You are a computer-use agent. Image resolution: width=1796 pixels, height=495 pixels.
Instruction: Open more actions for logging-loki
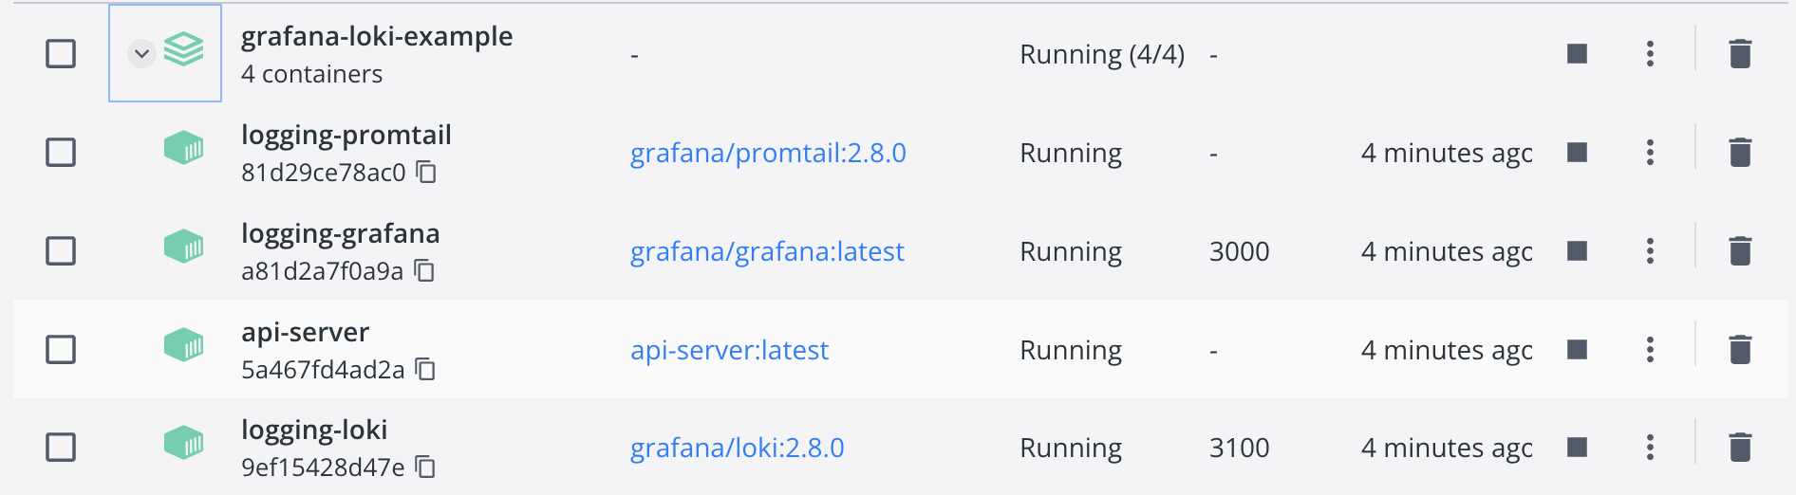1650,447
